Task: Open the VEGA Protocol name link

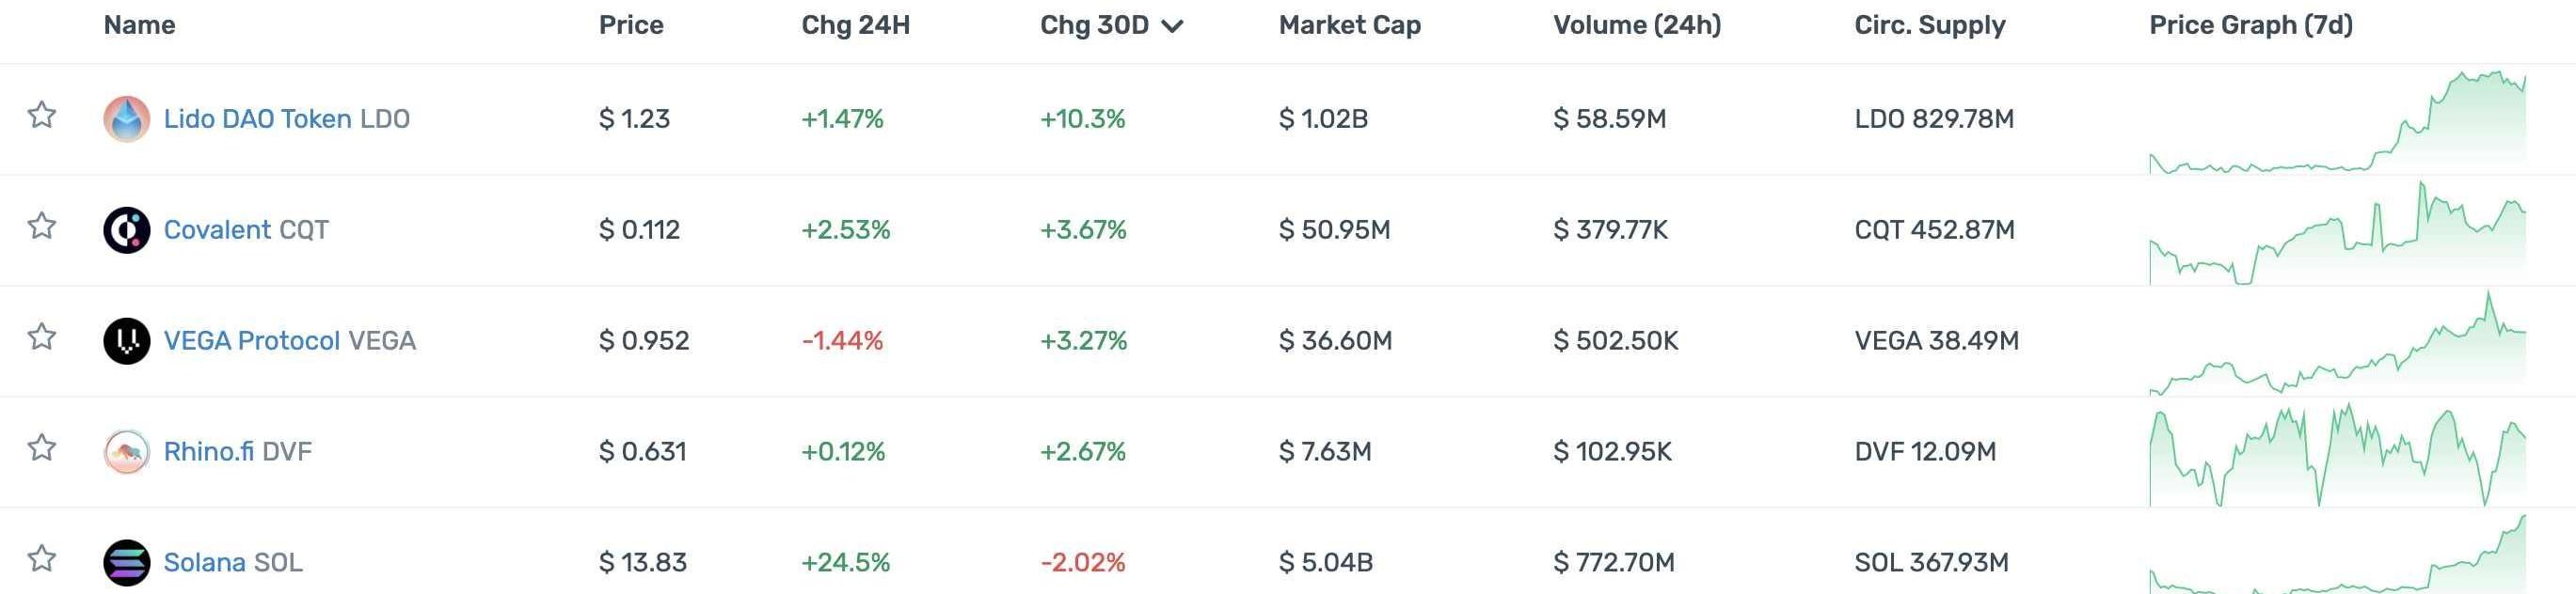Action: click(x=251, y=340)
